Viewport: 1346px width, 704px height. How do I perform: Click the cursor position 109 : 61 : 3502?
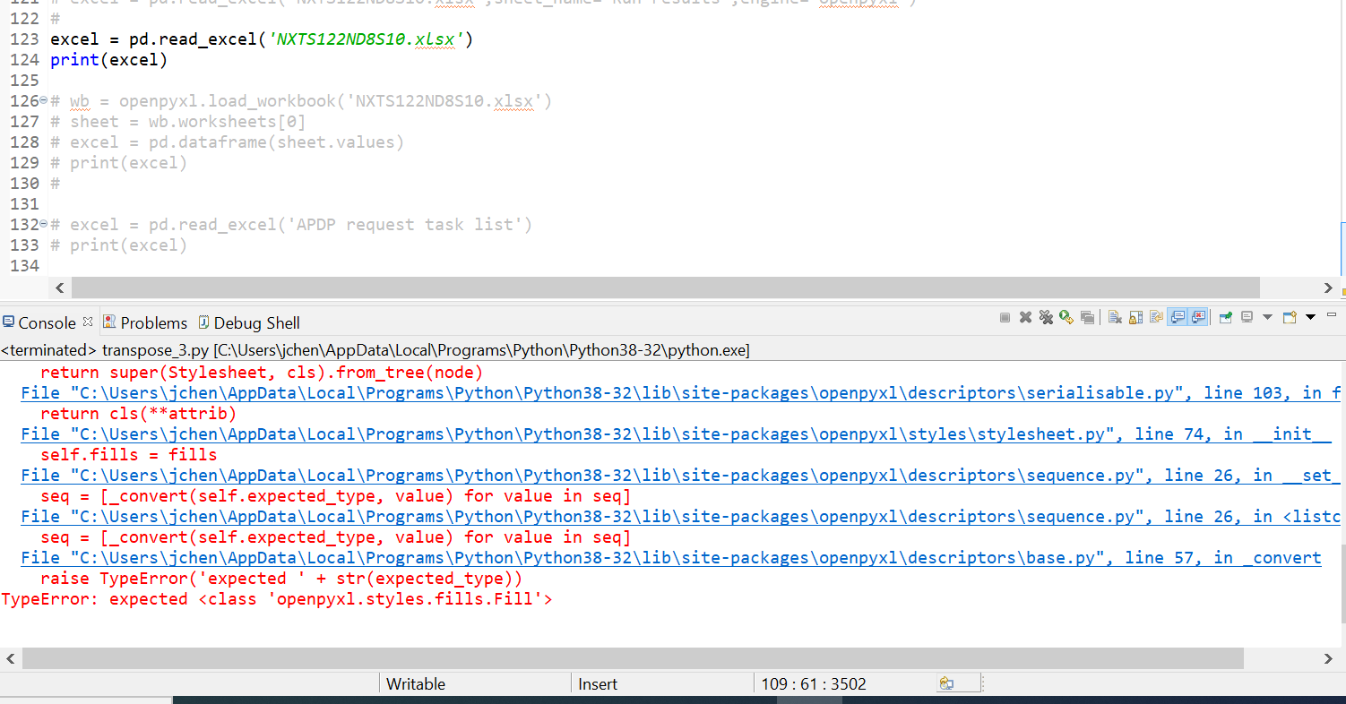[x=814, y=683]
